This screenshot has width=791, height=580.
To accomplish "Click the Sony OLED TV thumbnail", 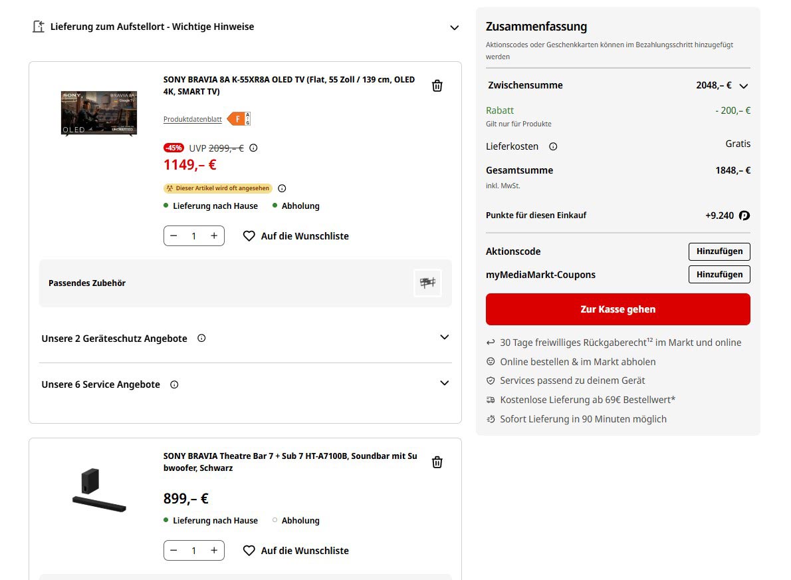I will click(99, 114).
